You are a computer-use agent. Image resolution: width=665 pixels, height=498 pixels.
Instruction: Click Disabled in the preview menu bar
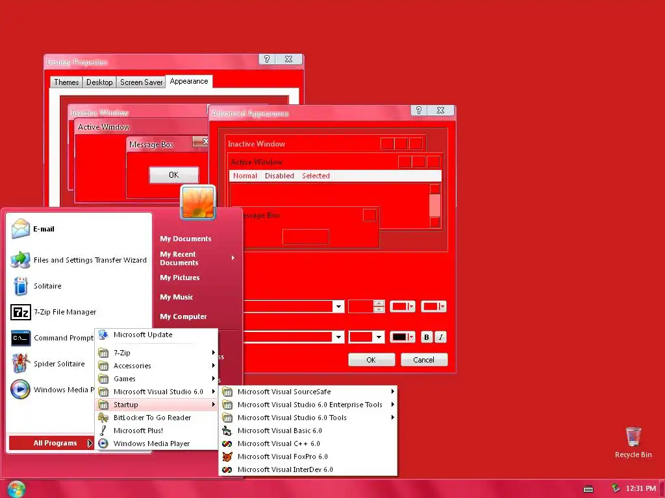click(279, 176)
